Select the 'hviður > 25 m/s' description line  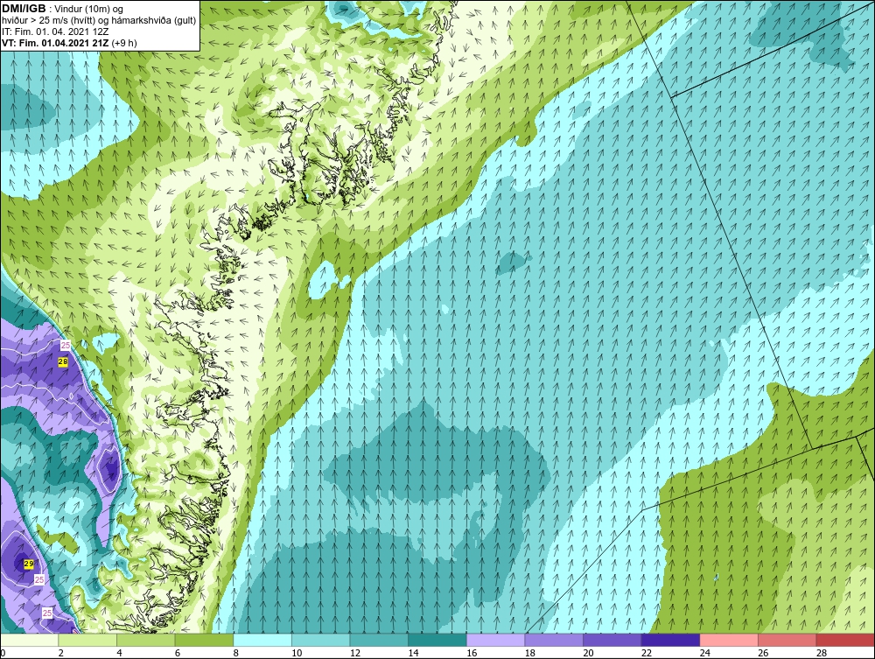99,20
